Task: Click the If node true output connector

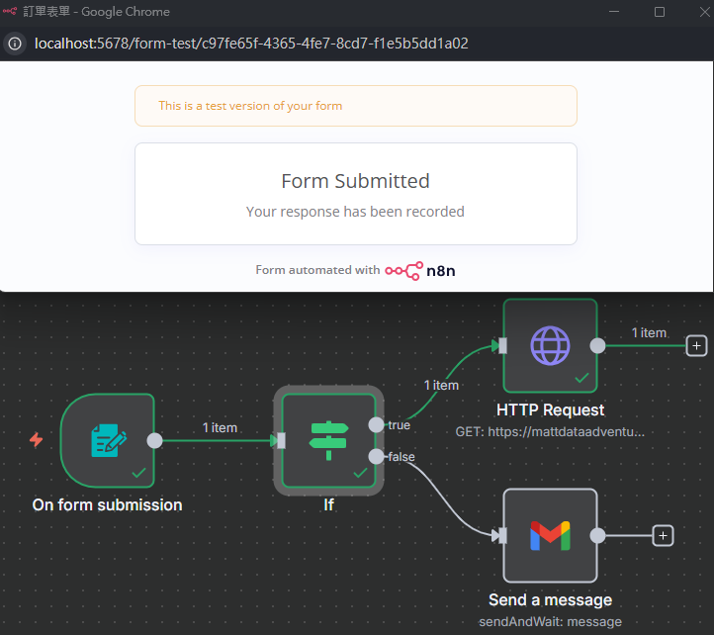Action: [376, 424]
